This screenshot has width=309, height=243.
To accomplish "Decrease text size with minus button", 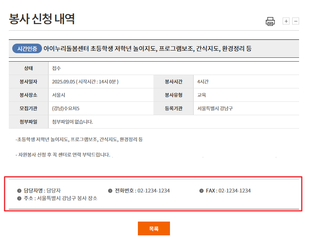I will (296, 21).
